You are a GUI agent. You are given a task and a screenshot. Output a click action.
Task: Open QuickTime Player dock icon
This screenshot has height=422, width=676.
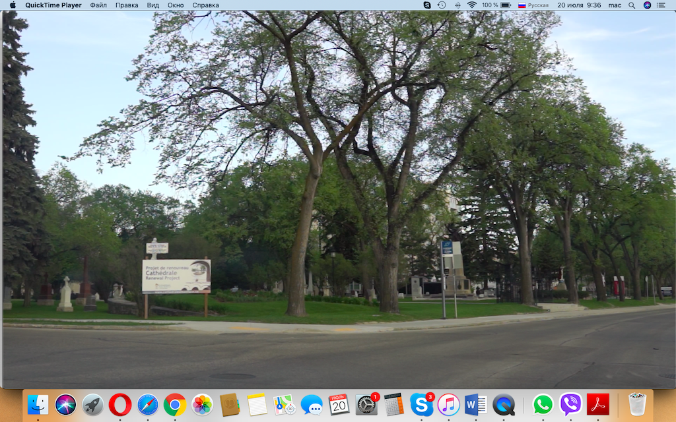coord(504,405)
